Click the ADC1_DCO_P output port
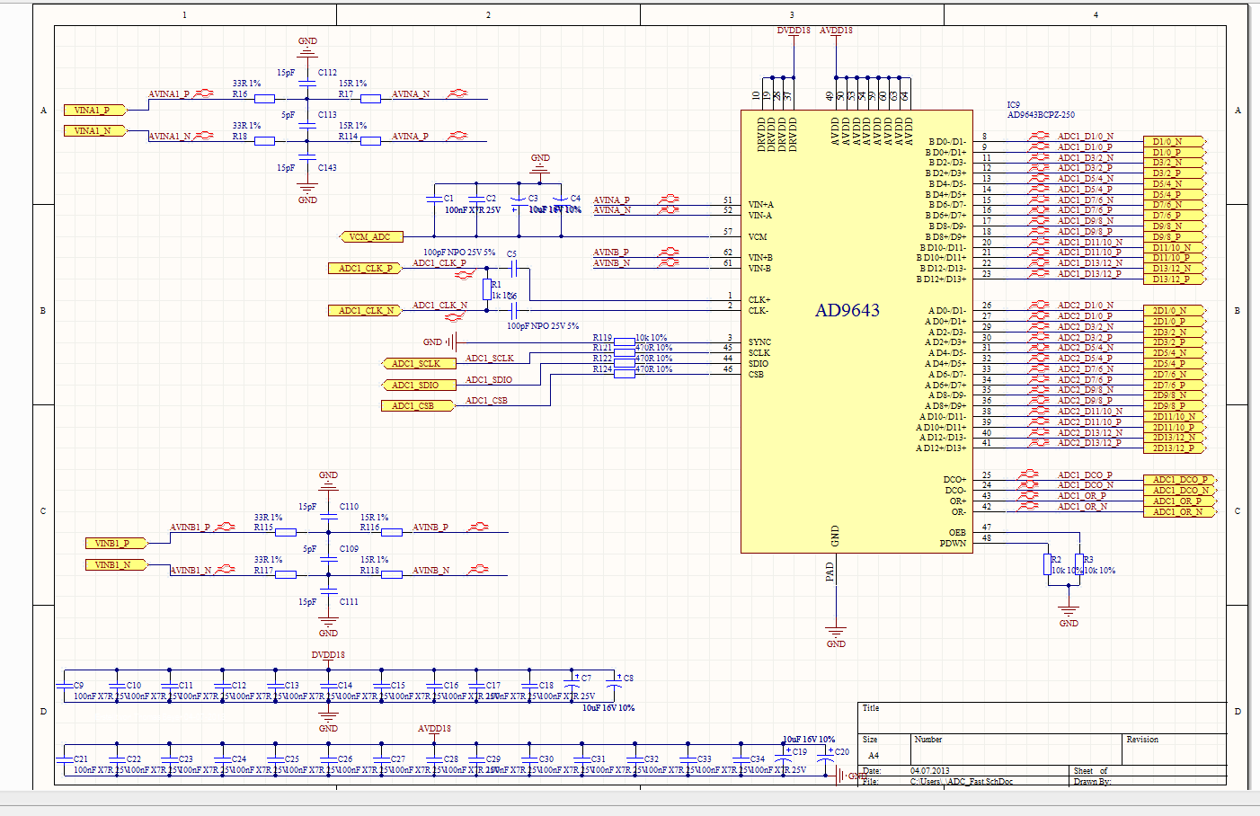This screenshot has height=816, width=1260. pyautogui.click(x=1180, y=480)
